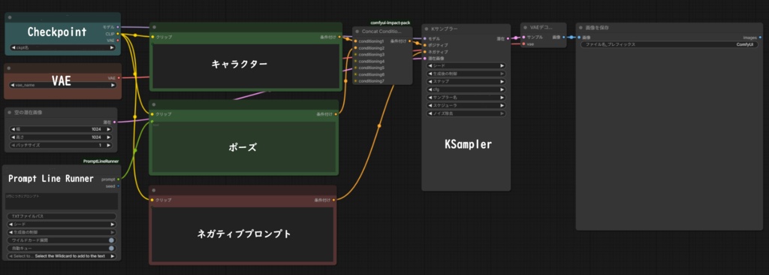Click the comfyui-impact-pack badge label

pos(391,23)
